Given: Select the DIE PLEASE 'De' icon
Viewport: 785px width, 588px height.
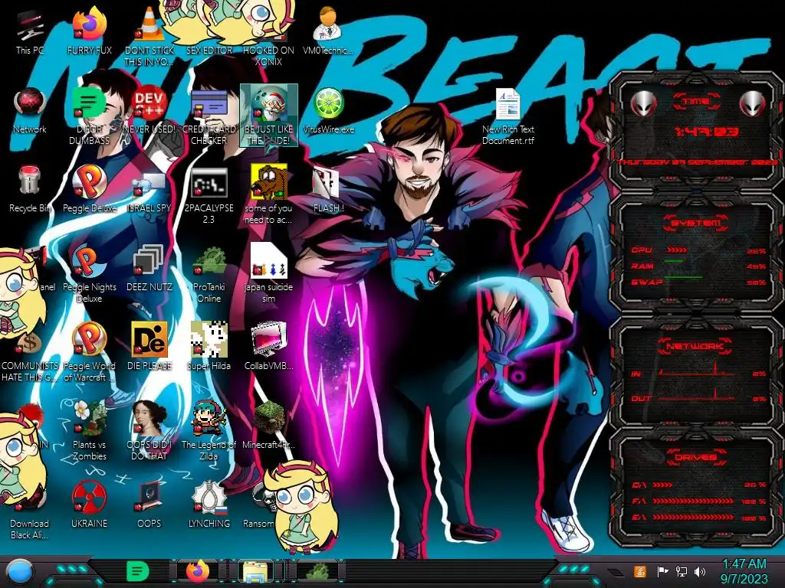Looking at the screenshot, I should [149, 348].
